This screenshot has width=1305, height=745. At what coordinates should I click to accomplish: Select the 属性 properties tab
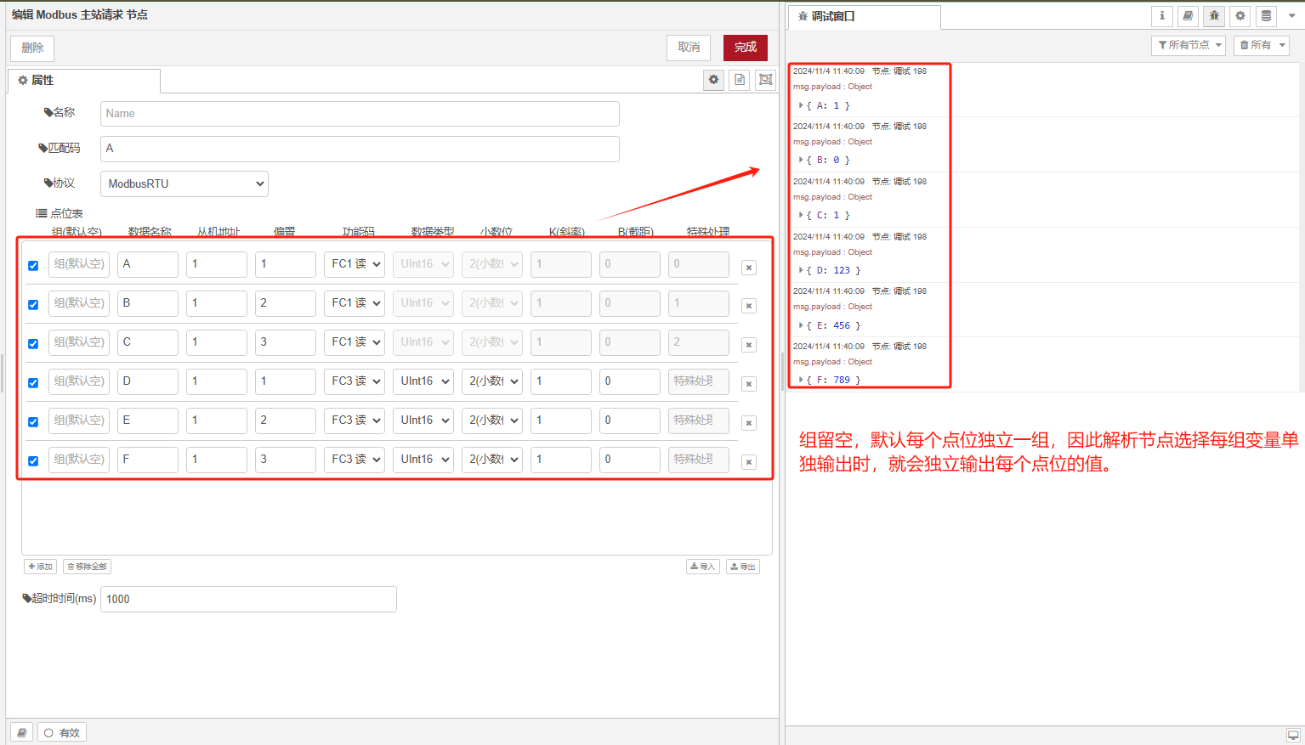[x=83, y=81]
